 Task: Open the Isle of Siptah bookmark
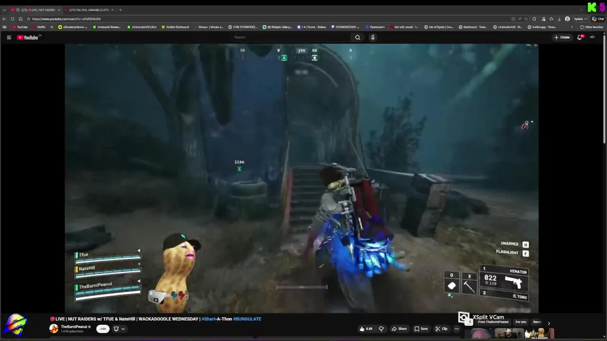click(x=439, y=27)
